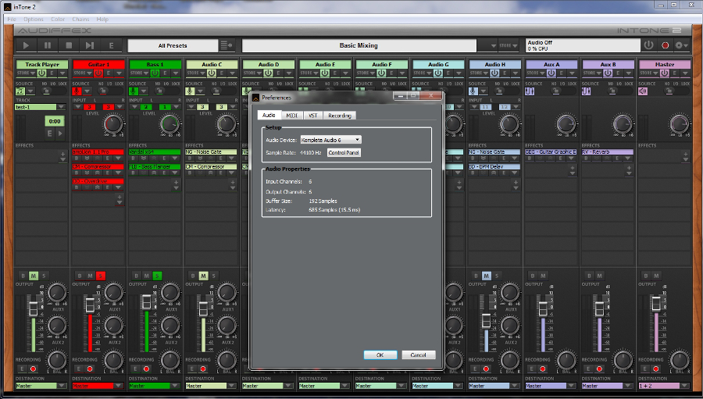The height and width of the screenshot is (399, 703).
Task: Arm recording on Track Player channel
Action: (x=33, y=369)
